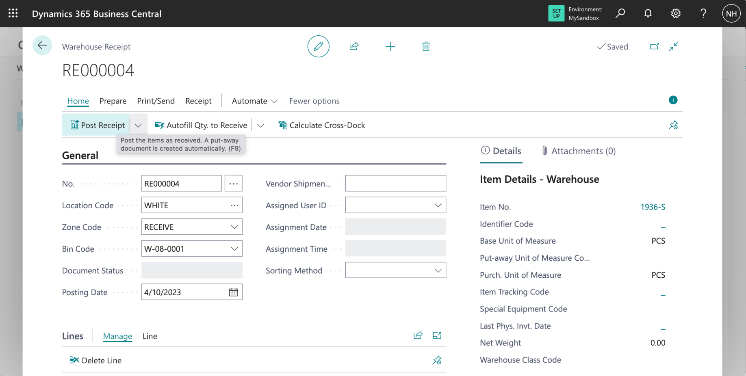Click the trash can delete icon
Screen dimensions: 746x376
426,46
